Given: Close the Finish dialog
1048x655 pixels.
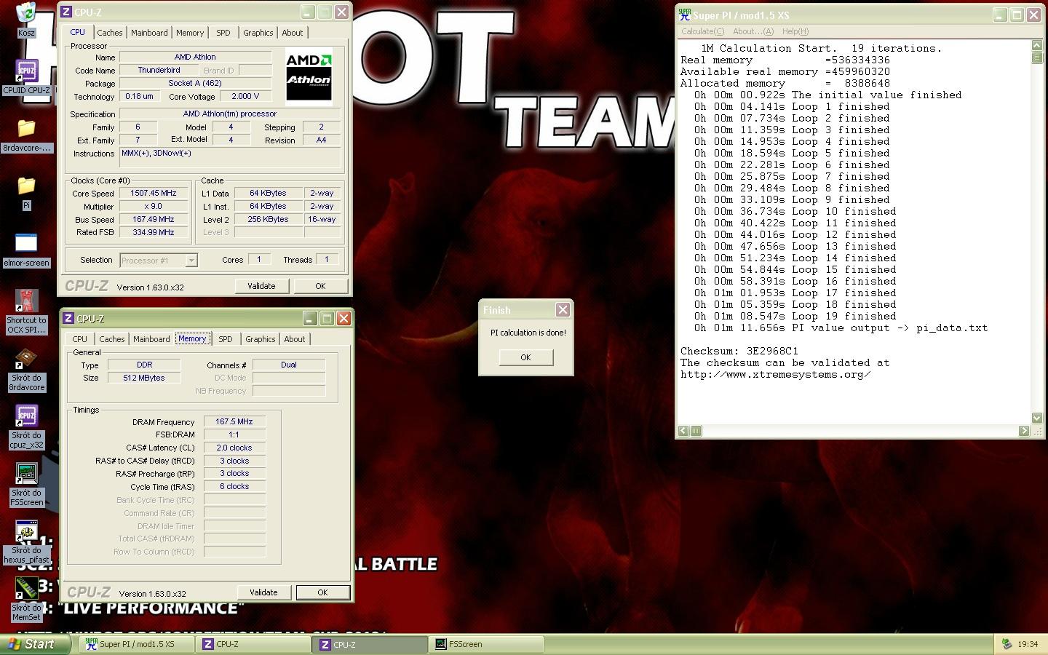Looking at the screenshot, I should [563, 310].
